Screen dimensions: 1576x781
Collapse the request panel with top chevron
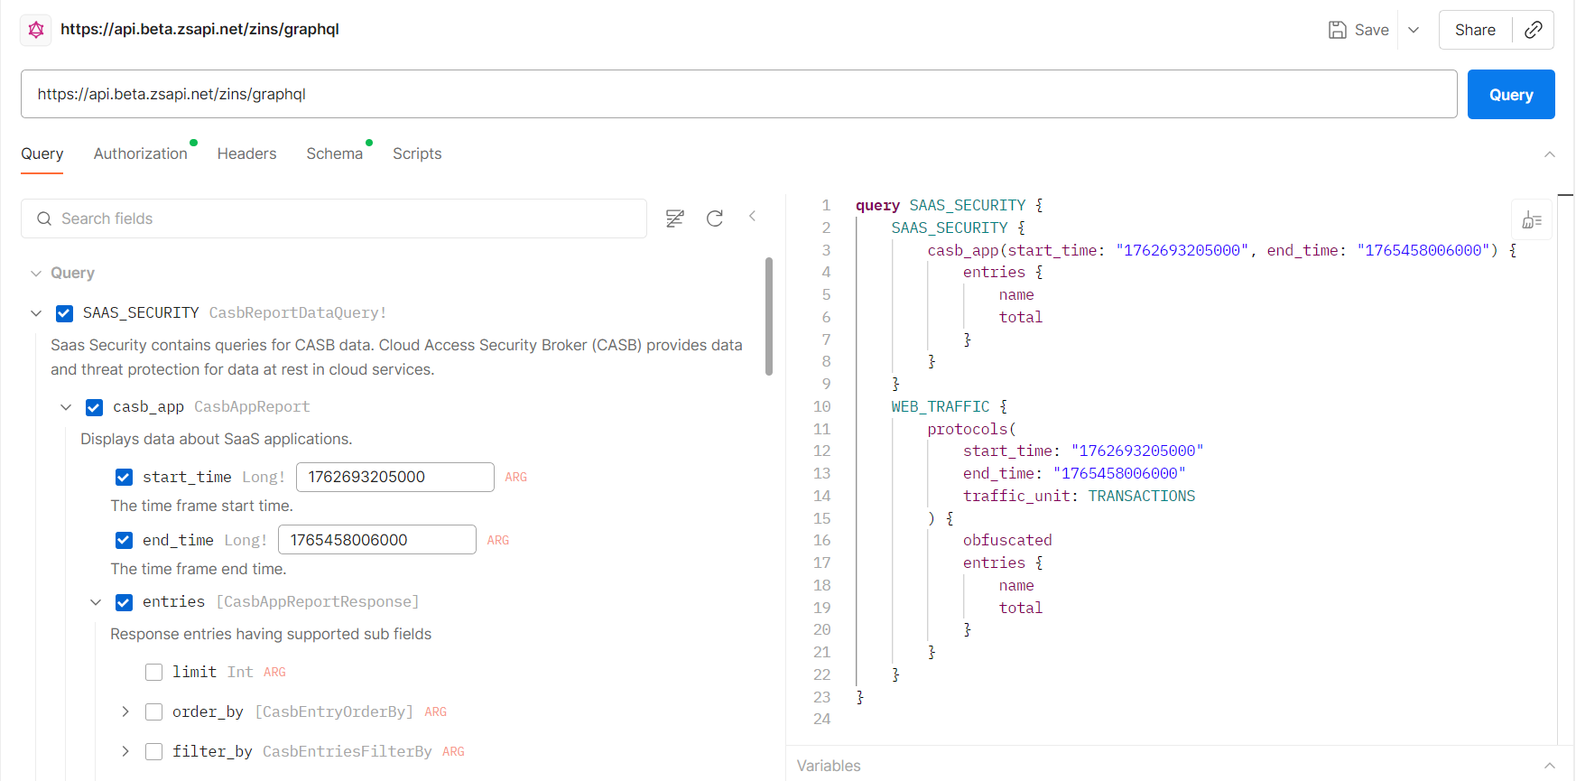tap(1549, 154)
